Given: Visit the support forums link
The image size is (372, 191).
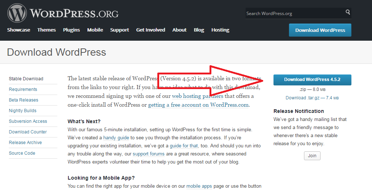Looking at the screenshot, I should click(x=149, y=154).
